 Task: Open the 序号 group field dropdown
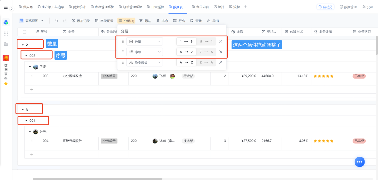pyautogui.click(x=144, y=52)
